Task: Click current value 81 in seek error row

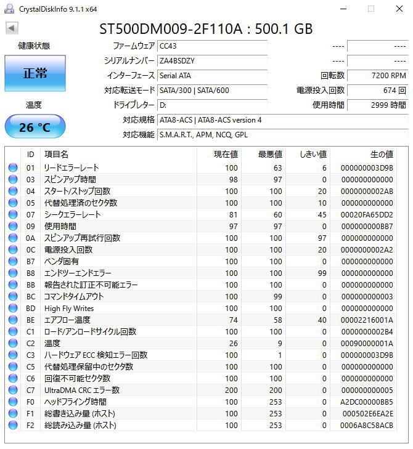Action: coord(233,215)
